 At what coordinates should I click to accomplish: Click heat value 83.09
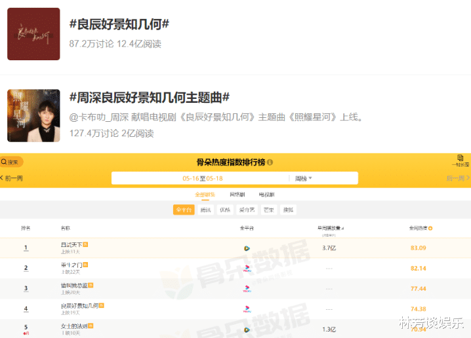pyautogui.click(x=418, y=248)
